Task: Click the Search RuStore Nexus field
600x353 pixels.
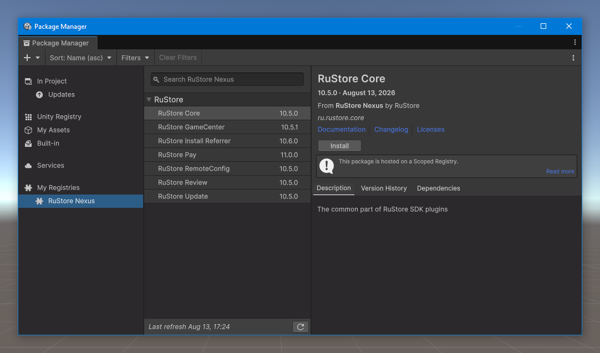Action: [x=227, y=80]
